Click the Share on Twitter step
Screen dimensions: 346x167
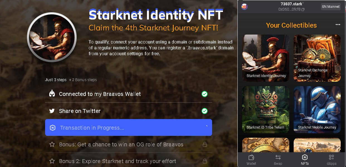129,111
